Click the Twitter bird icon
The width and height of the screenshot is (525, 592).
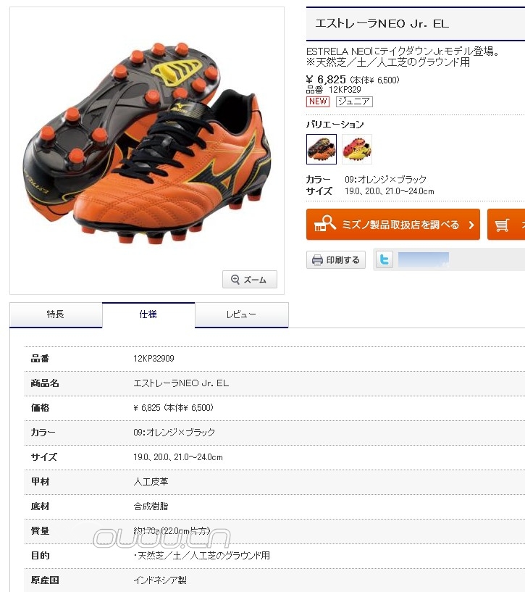pyautogui.click(x=385, y=259)
